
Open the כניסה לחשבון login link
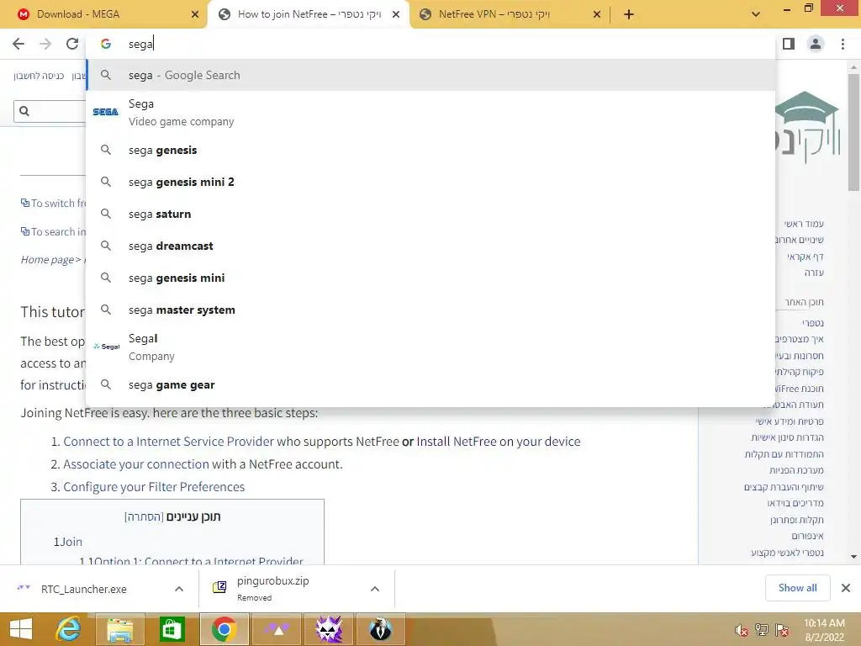pyautogui.click(x=39, y=76)
